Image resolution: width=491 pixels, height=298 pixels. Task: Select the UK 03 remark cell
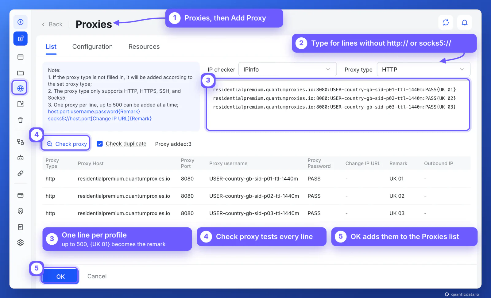point(397,213)
